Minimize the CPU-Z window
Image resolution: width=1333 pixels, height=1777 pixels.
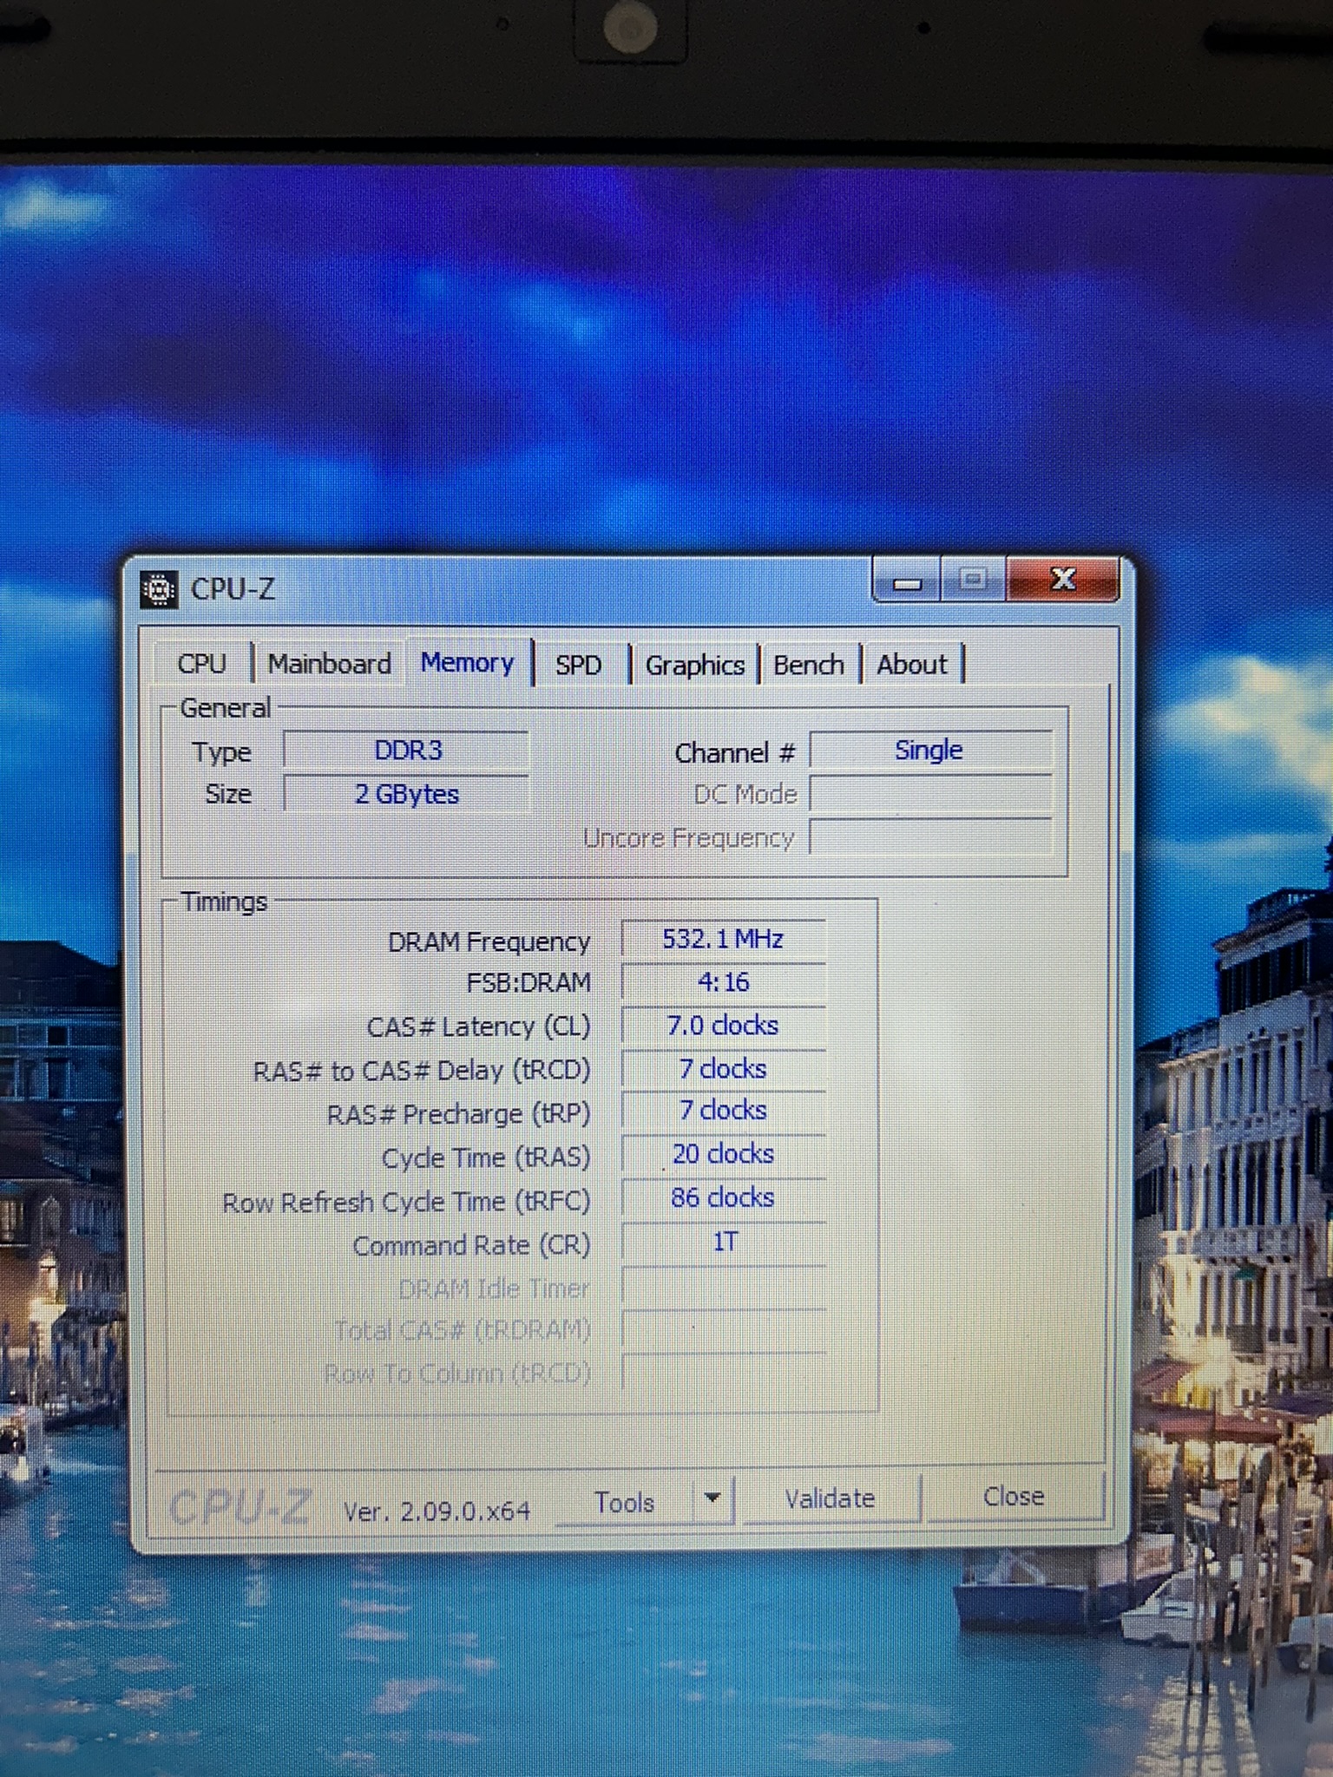coord(908,582)
